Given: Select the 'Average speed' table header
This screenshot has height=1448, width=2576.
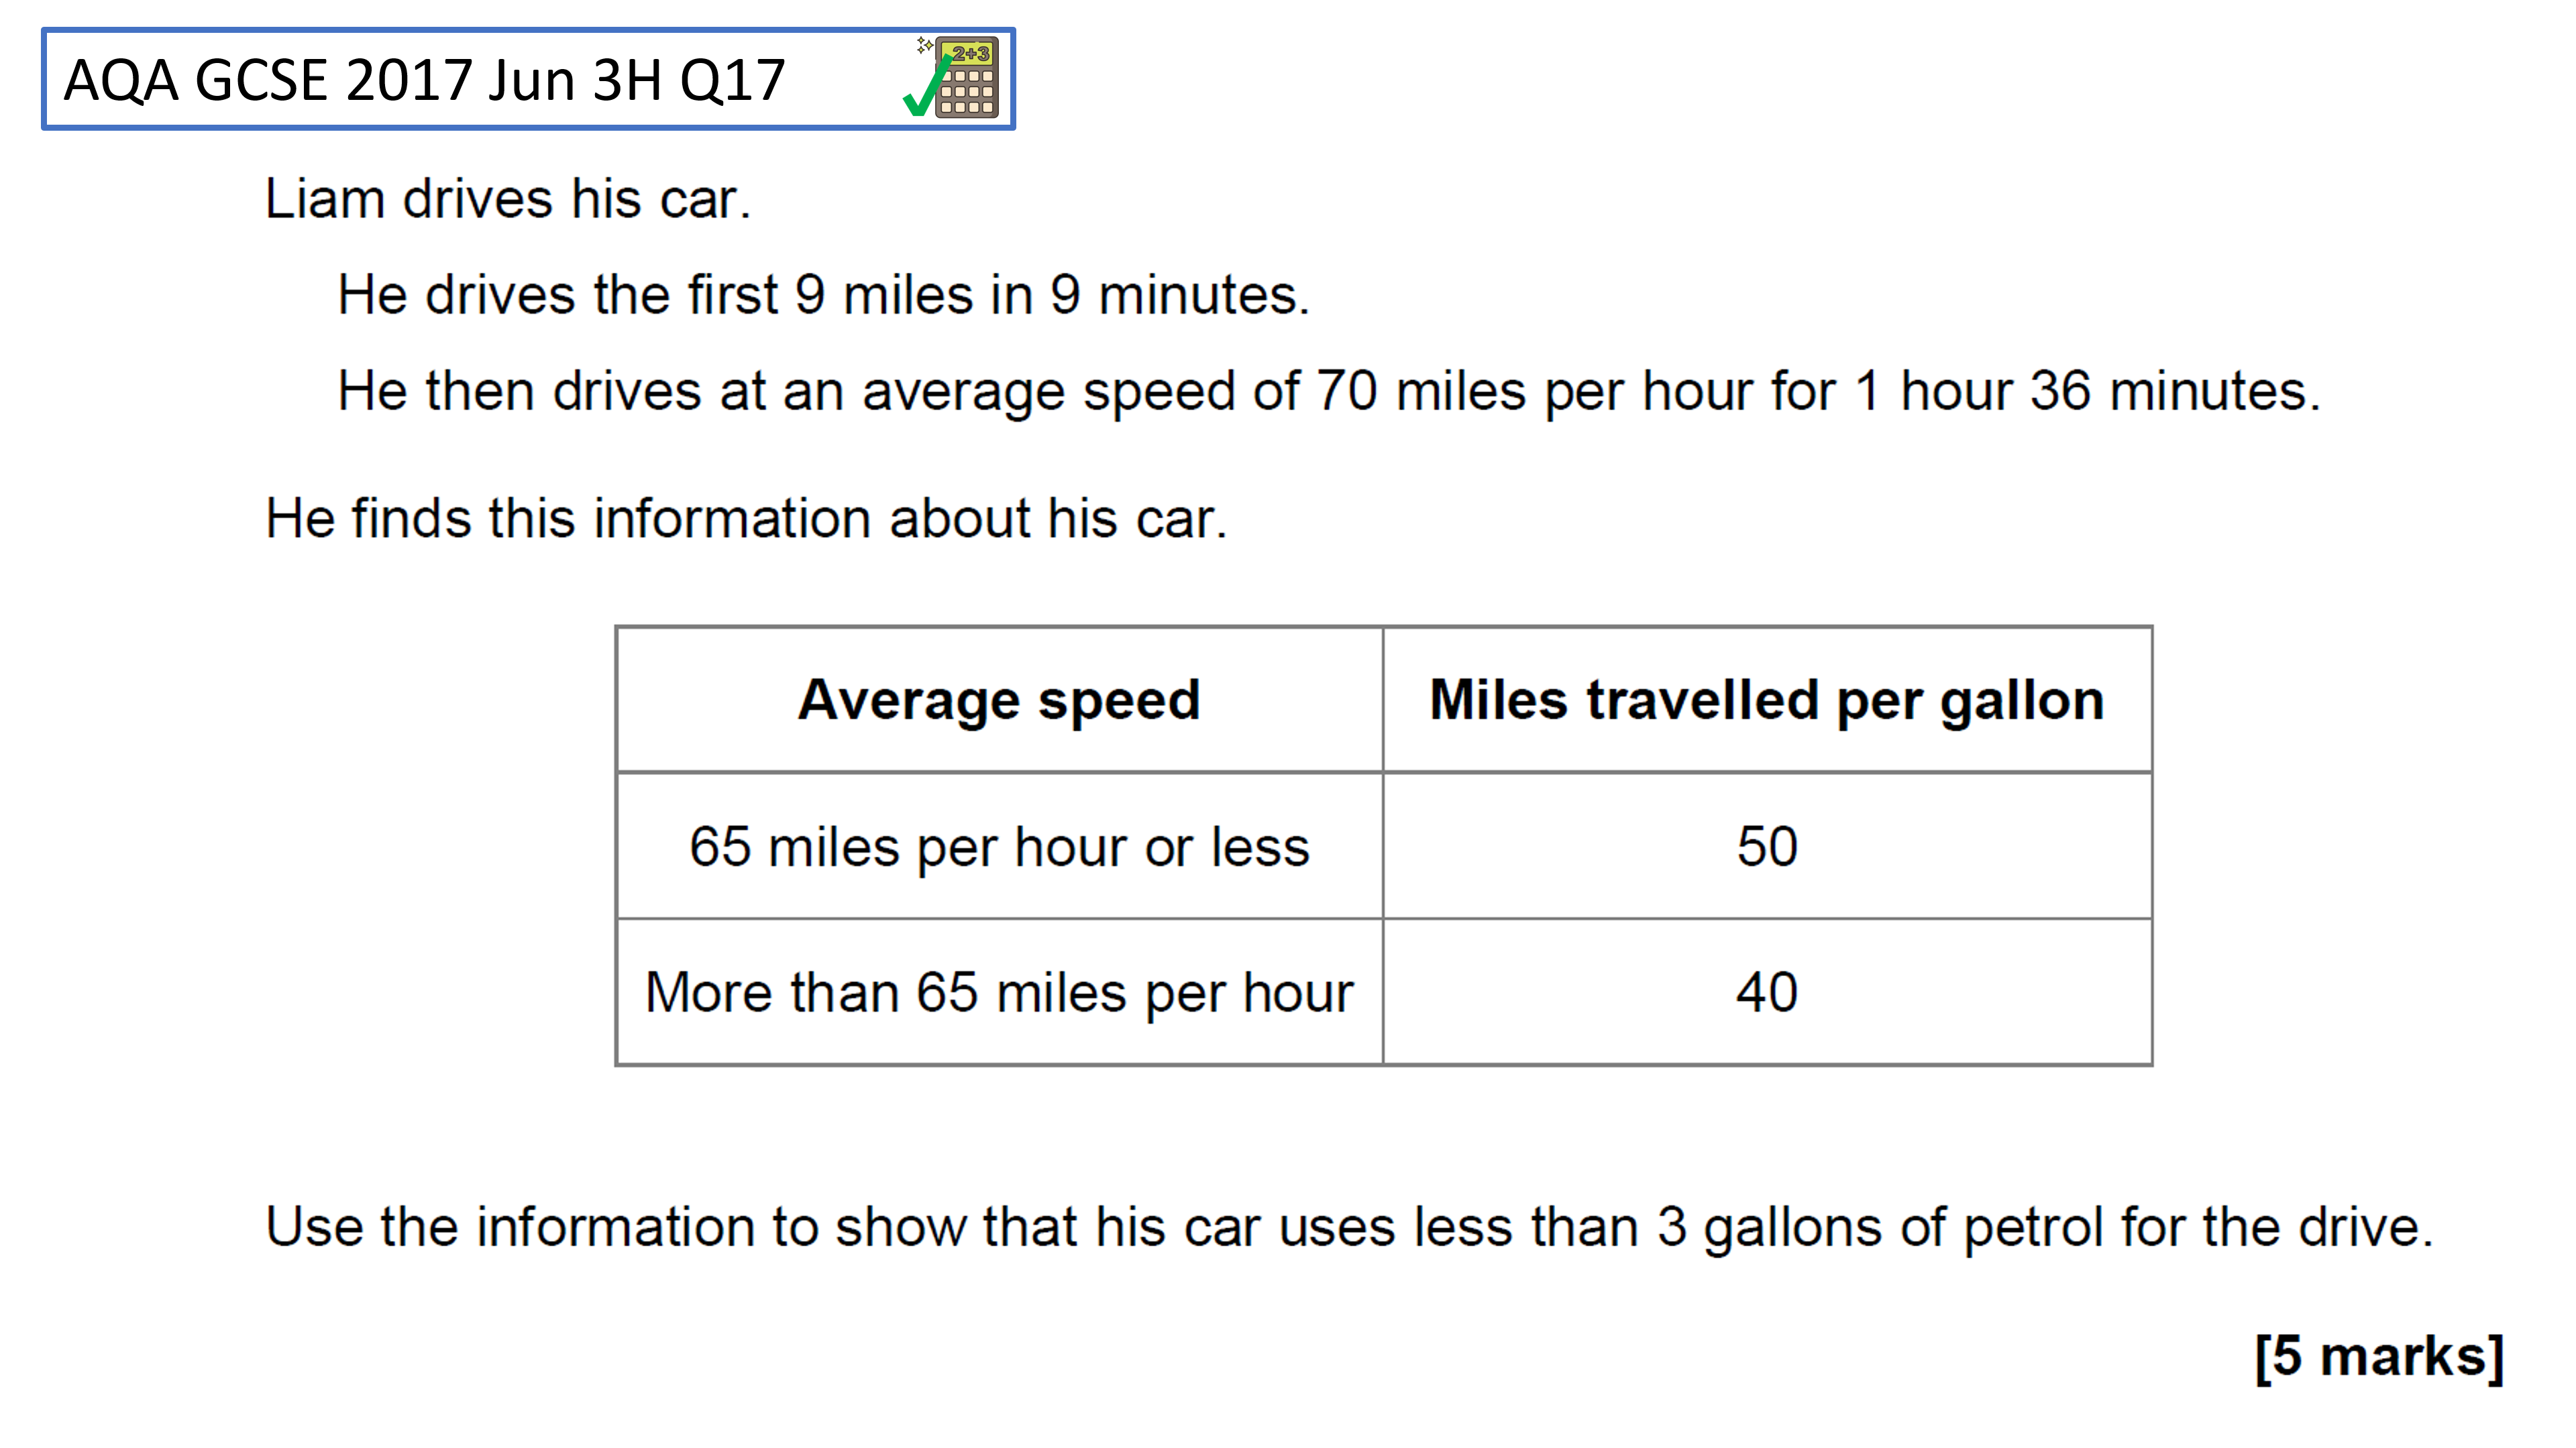Looking at the screenshot, I should 999,699.
